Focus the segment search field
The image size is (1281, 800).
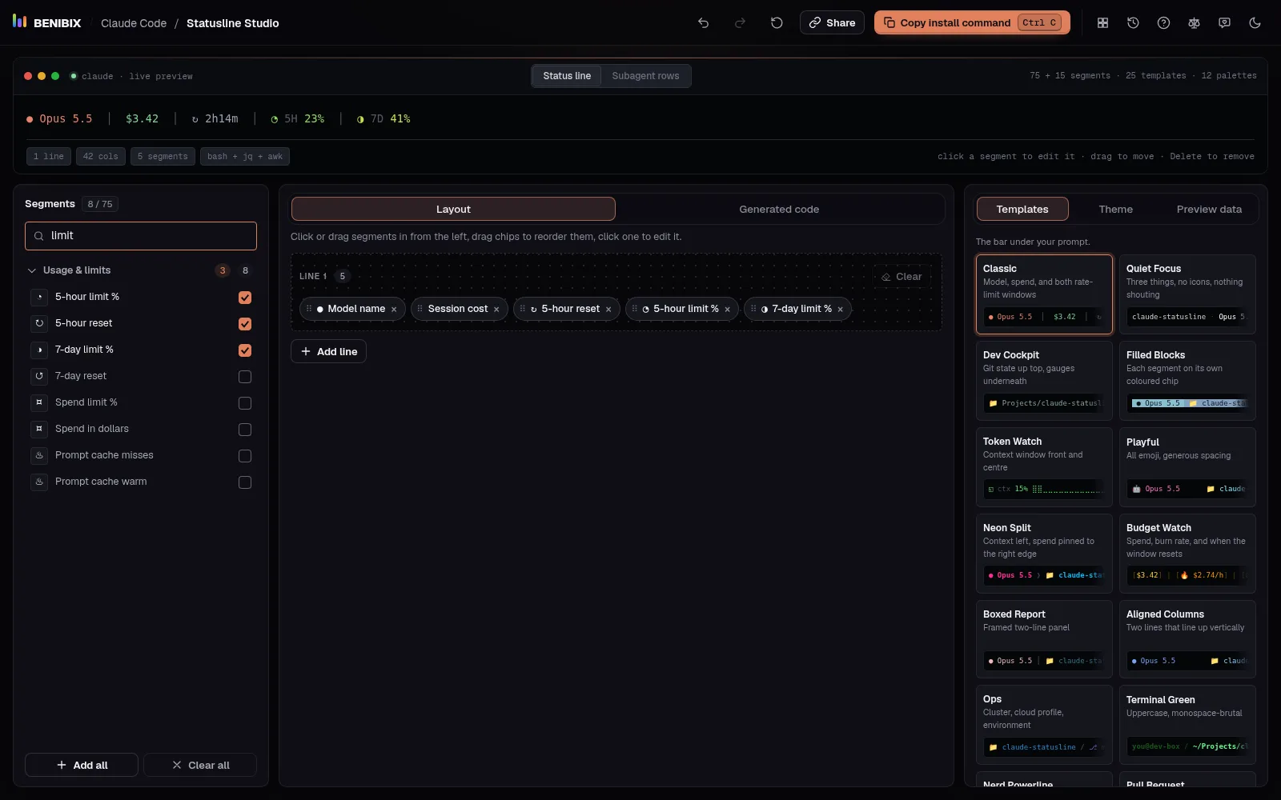click(141, 236)
